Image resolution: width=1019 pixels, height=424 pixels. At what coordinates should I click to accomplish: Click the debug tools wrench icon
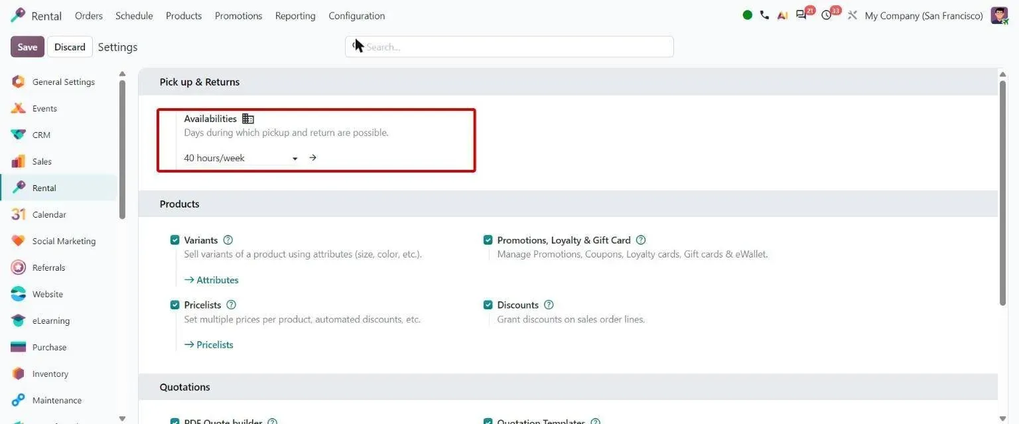click(852, 15)
